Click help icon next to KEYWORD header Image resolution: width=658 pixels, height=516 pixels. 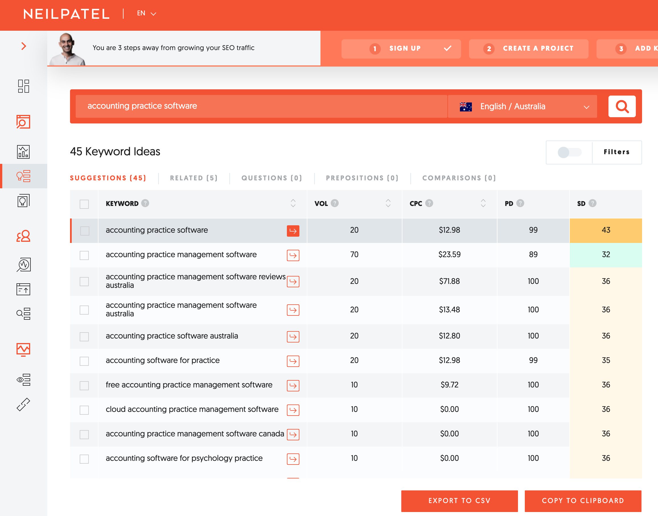click(x=145, y=203)
